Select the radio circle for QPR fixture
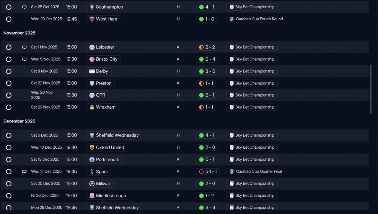Screen dimensions: 378x214 pyautogui.click(x=9, y=95)
